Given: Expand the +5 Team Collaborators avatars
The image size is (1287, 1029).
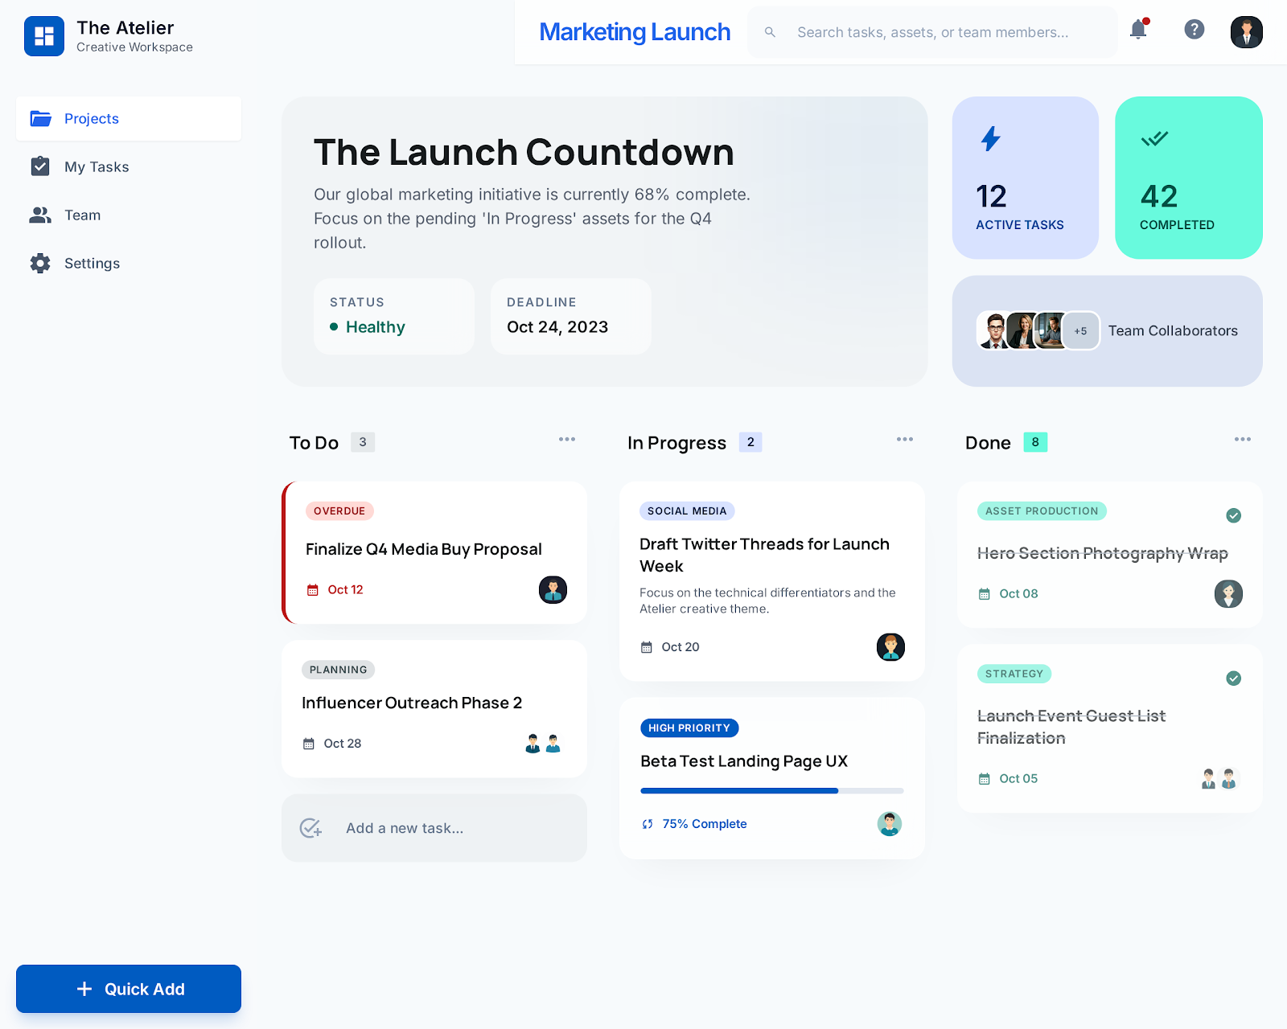Looking at the screenshot, I should point(1081,330).
